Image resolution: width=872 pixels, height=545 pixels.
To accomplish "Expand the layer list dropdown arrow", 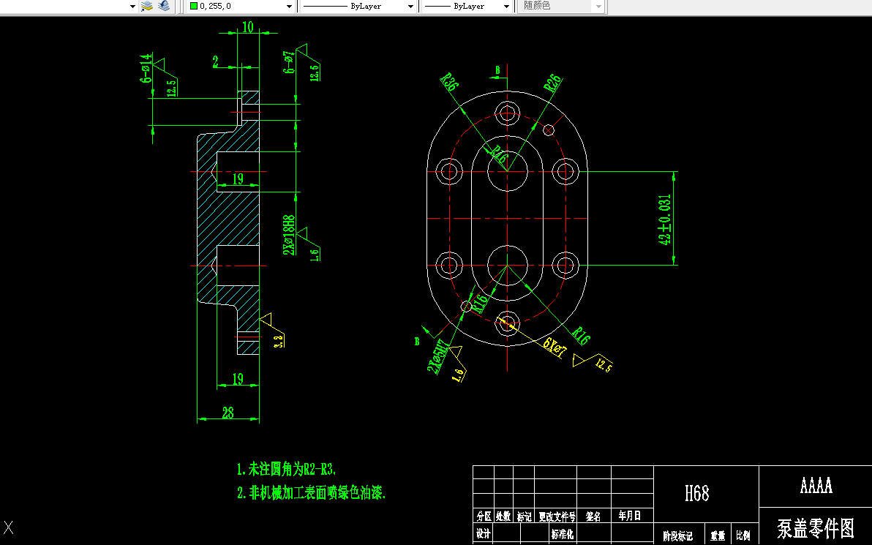I will tap(132, 7).
